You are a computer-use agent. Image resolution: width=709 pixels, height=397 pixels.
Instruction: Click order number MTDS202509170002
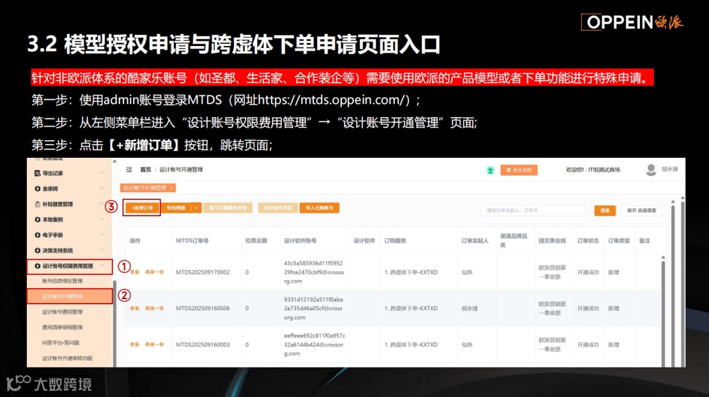(x=203, y=272)
